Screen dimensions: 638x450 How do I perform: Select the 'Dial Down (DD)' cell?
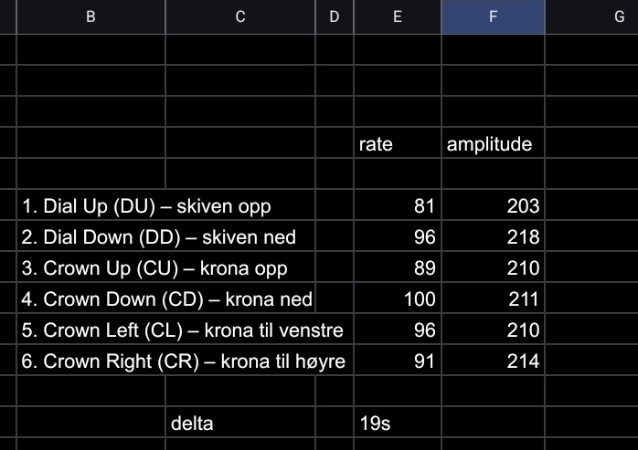click(x=158, y=237)
